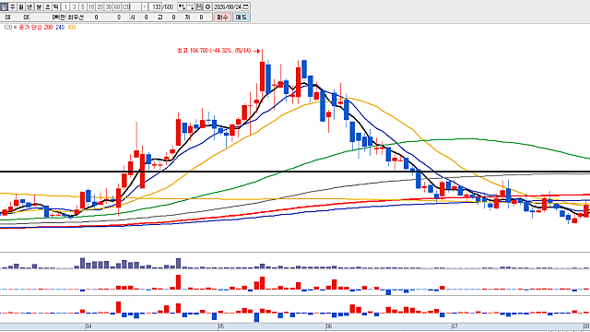Click the blue Sell (매도) button
Screen dimensions: 590x332
[x=242, y=17]
